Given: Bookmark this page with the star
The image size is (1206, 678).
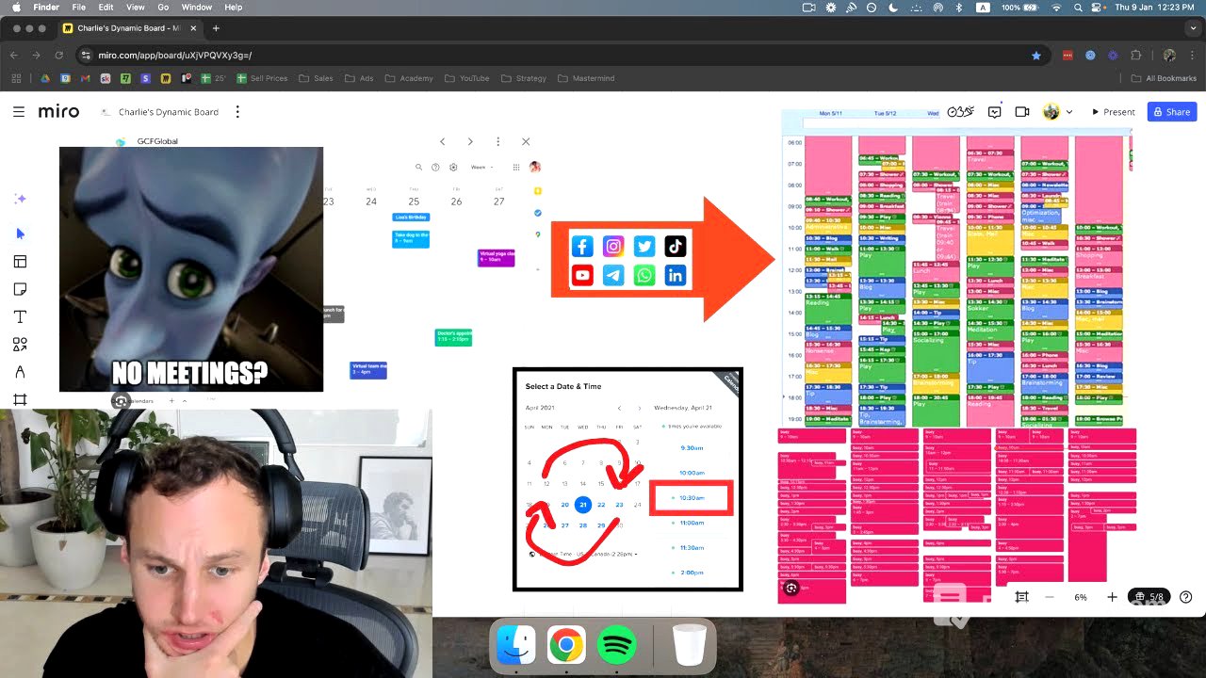Looking at the screenshot, I should (1036, 56).
